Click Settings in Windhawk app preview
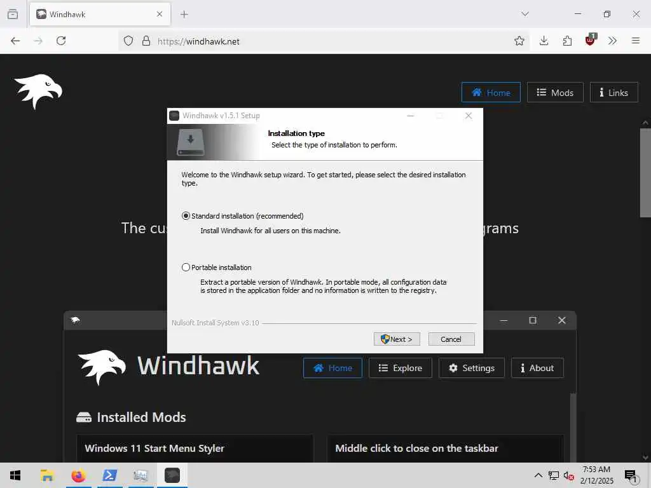This screenshot has height=488, width=651. [472, 368]
